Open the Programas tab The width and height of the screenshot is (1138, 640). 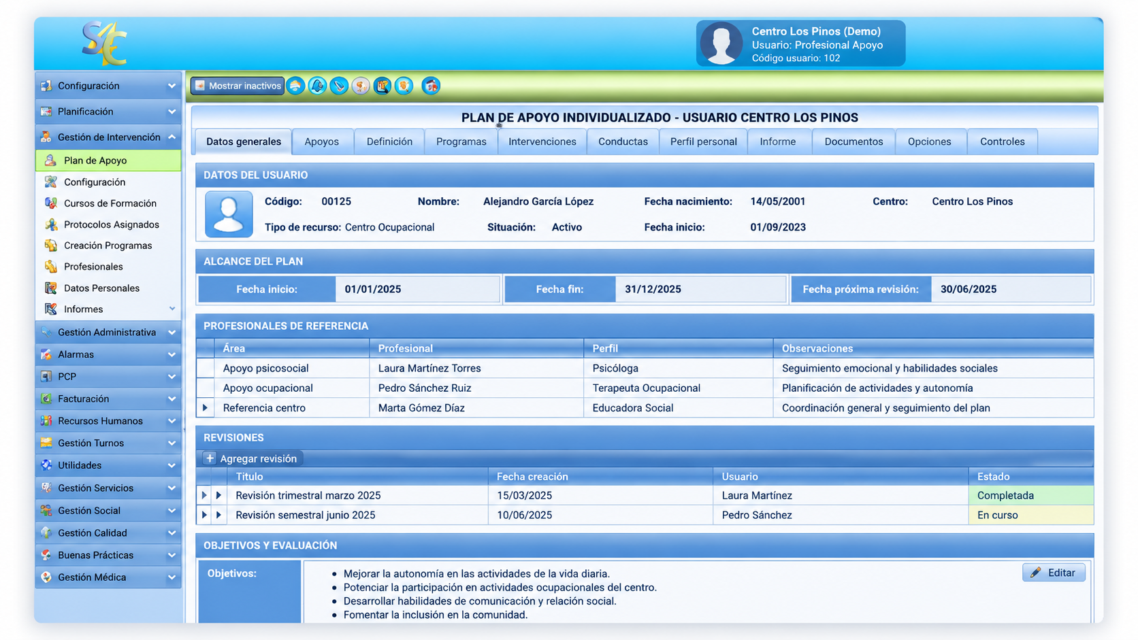[461, 141]
